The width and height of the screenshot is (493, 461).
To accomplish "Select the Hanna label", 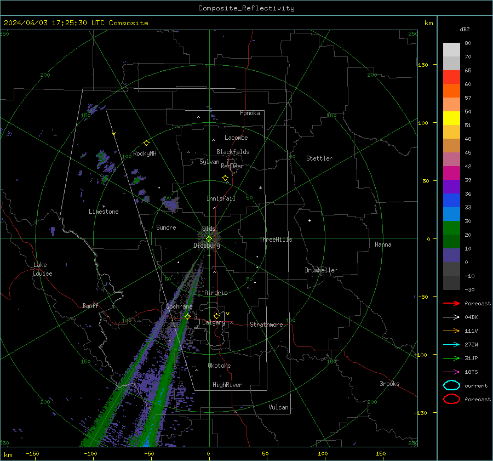I will (x=383, y=244).
